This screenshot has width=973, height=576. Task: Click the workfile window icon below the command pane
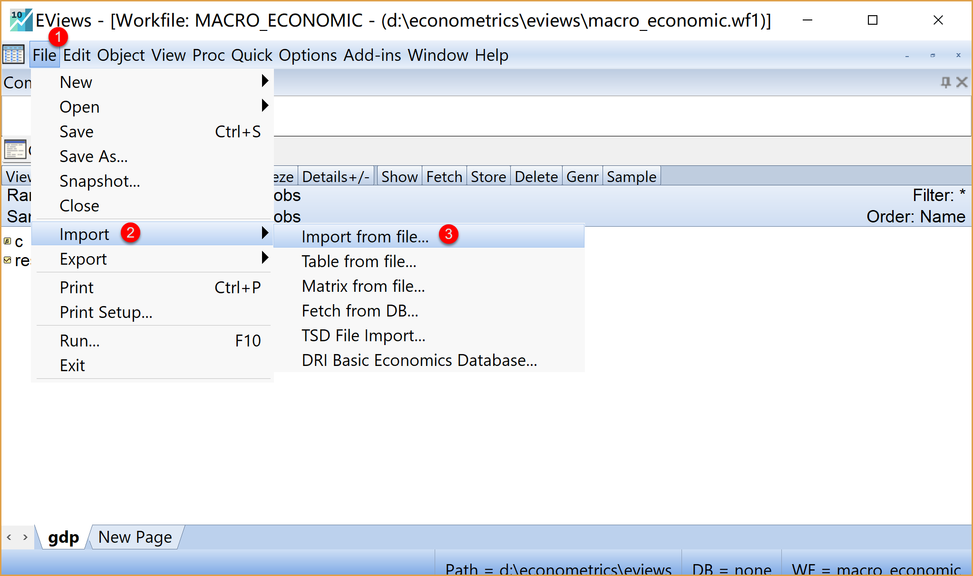15,150
